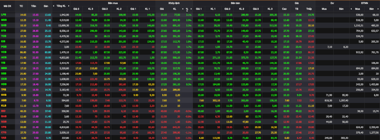Viewport: 380px width, 140px height.
Task: Open the VPB ticker symbol
Action: pyautogui.click(x=4, y=127)
